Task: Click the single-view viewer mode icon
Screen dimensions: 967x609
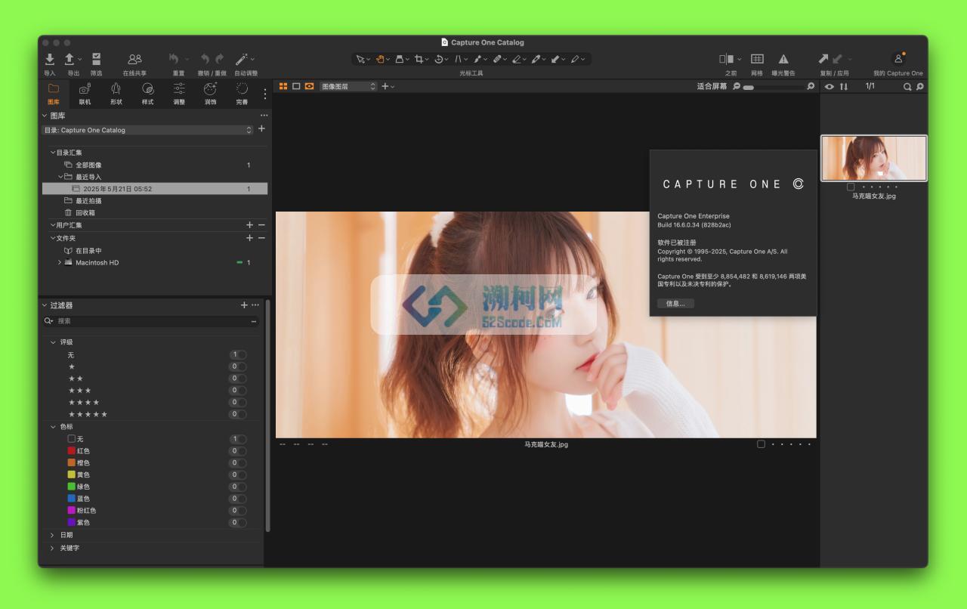Action: click(x=296, y=86)
